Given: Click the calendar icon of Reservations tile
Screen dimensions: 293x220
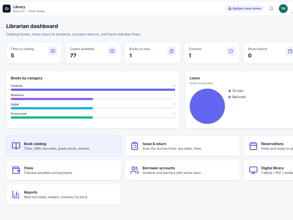Looking at the screenshot, I should tap(253, 146).
